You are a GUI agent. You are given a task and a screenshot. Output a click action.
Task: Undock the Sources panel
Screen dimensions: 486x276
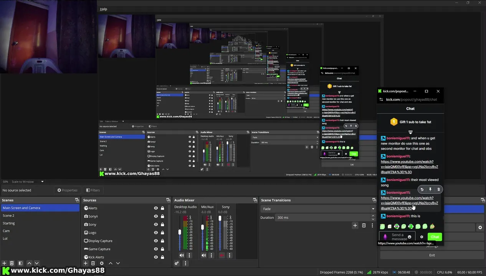168,200
